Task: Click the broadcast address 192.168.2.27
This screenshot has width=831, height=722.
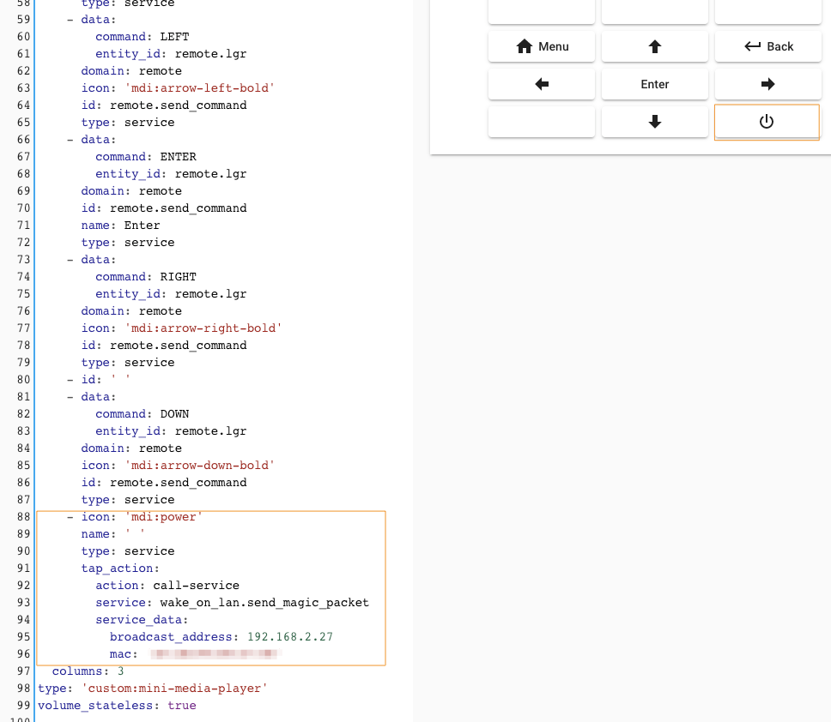Action: point(290,637)
